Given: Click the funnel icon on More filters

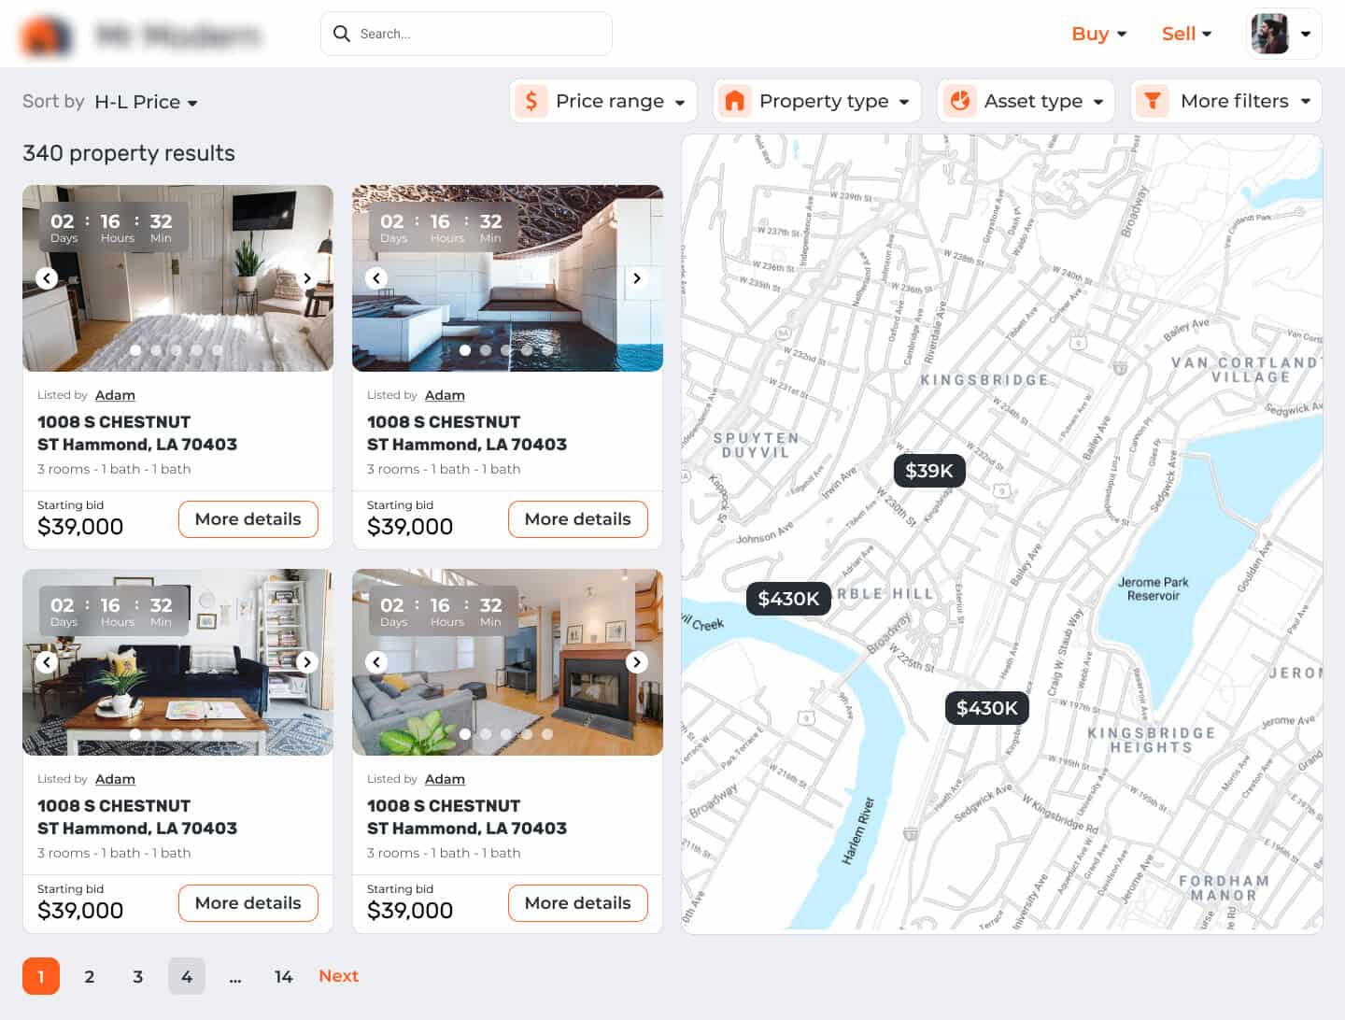Looking at the screenshot, I should [1154, 101].
